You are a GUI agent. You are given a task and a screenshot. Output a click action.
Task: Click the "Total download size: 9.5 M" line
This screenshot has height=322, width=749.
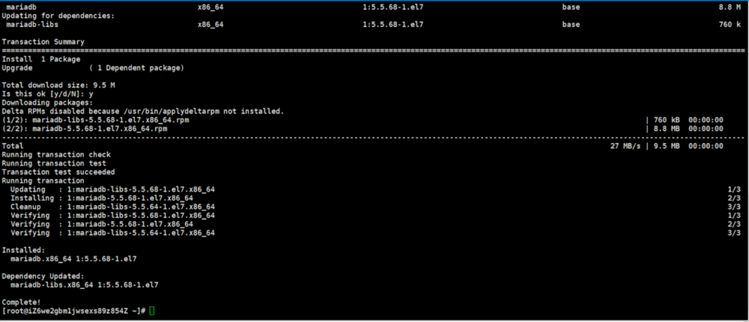point(58,85)
